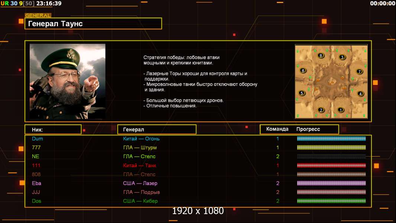This screenshot has width=396, height=223.
Task: Click 808's ГЛА — Стелс general entry
Action: [x=139, y=174]
